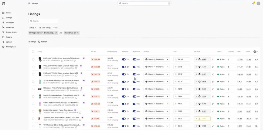Go to Listings in sidebar

point(9,18)
